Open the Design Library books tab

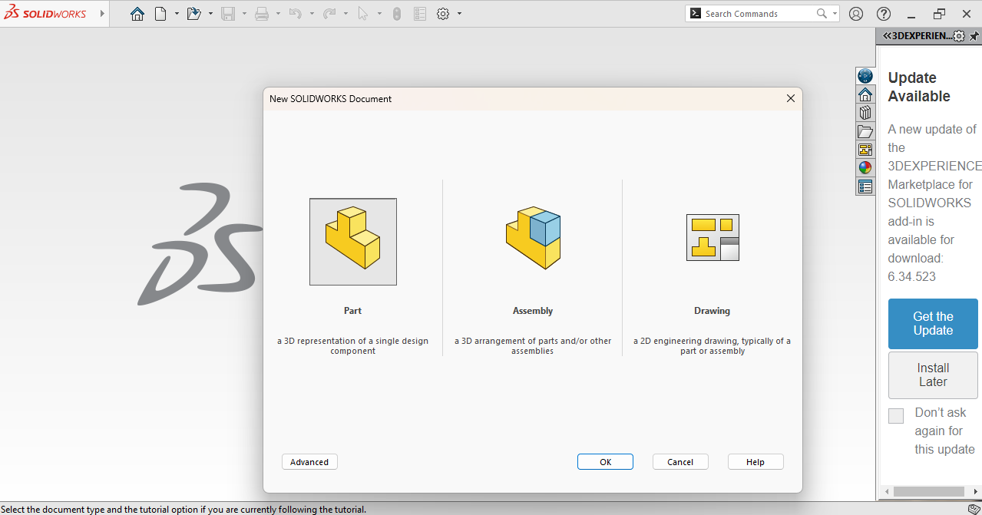tap(865, 113)
